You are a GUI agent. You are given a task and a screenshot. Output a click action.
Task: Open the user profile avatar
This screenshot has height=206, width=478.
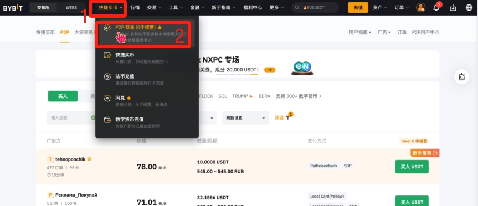[421, 8]
